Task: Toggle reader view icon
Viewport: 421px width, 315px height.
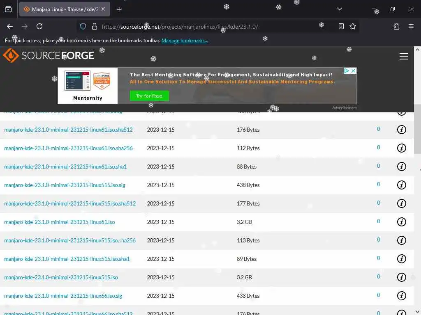Action: pos(341,26)
